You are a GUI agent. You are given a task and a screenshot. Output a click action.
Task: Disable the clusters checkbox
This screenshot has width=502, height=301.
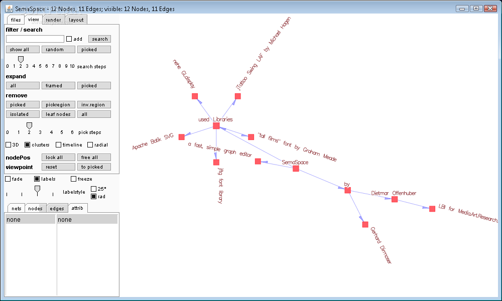[28, 144]
